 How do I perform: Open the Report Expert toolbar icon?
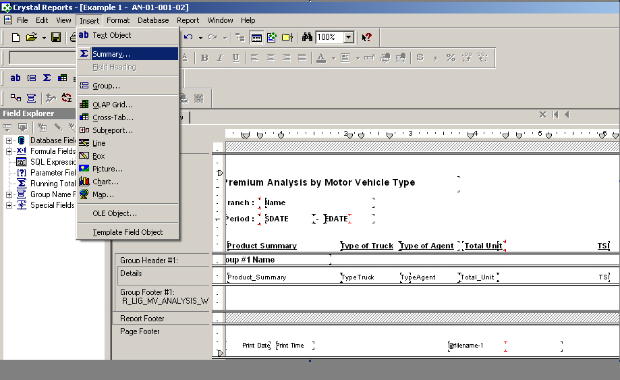[x=272, y=38]
